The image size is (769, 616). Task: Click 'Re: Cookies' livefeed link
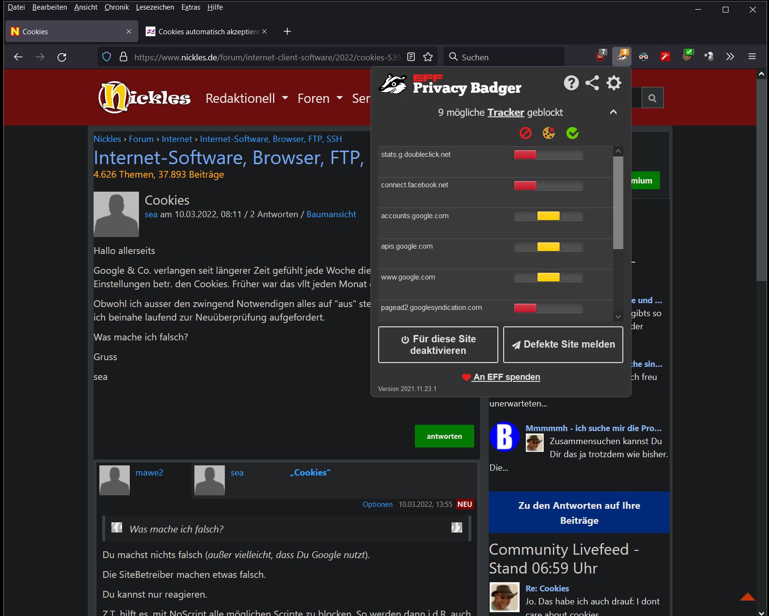tap(547, 588)
